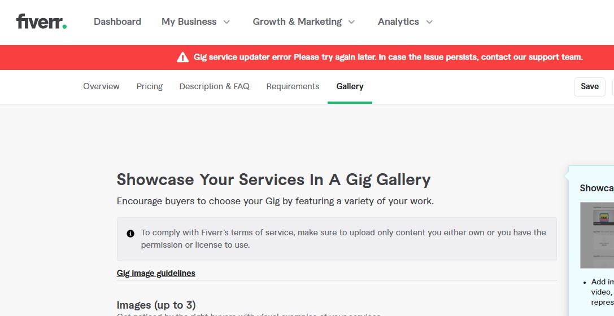Click the info circle icon in notice

[130, 234]
